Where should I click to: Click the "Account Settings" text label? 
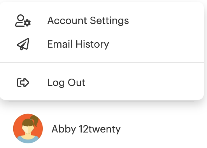click(x=88, y=21)
